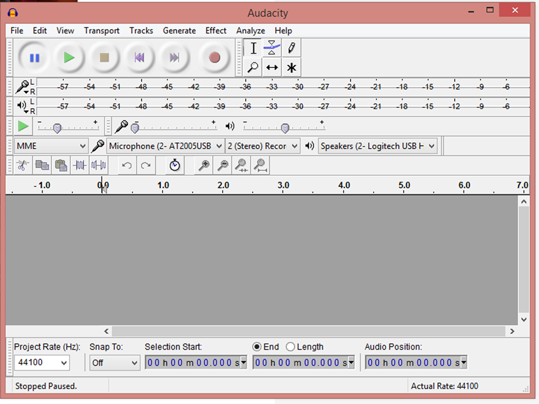This screenshot has height=404, width=539.
Task: Open the Speakers playback device dropdown
Action: pos(377,146)
